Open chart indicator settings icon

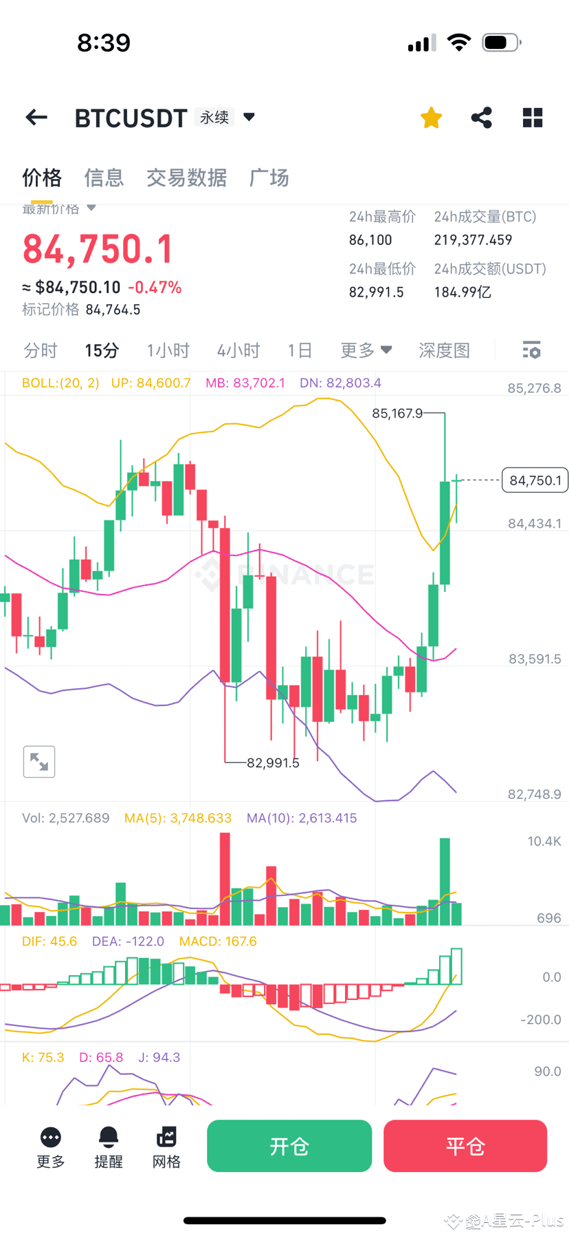(531, 350)
